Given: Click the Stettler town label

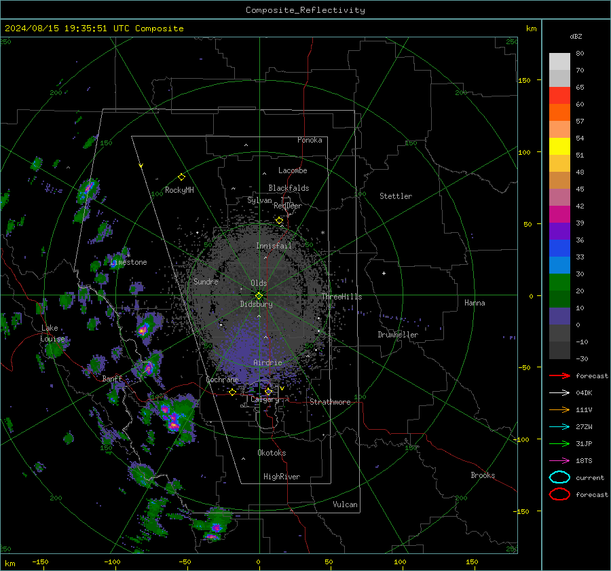Looking at the screenshot, I should [x=396, y=196].
